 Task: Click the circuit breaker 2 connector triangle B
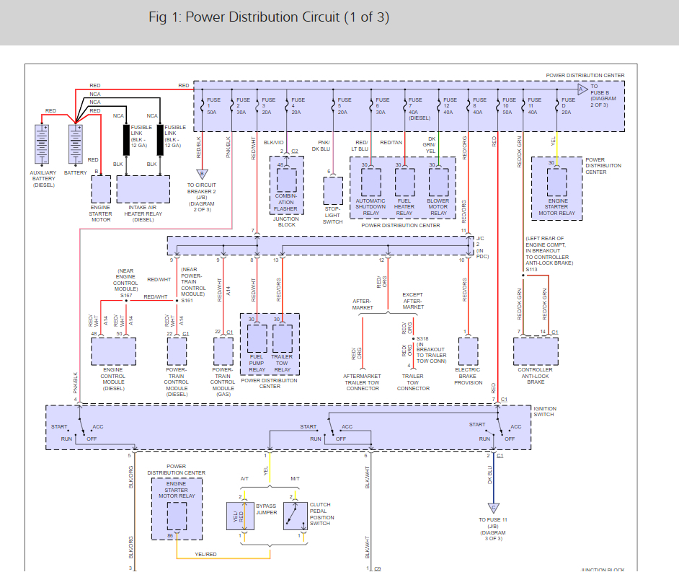[x=203, y=174]
